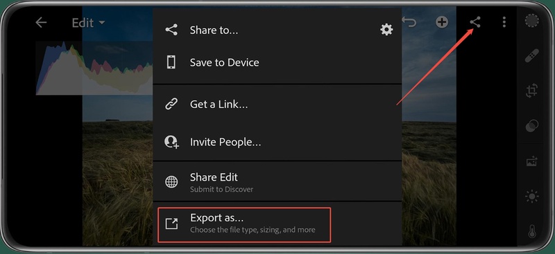Click the phone icon beside Save to Device
This screenshot has width=555, height=254.
click(171, 62)
